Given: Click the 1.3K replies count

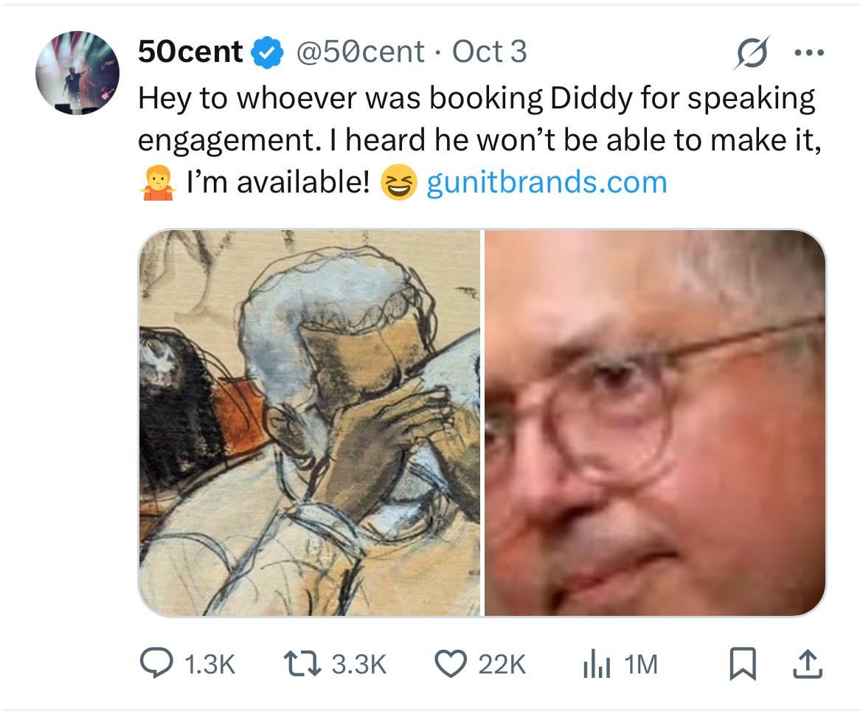Looking at the screenshot, I should click(208, 665).
